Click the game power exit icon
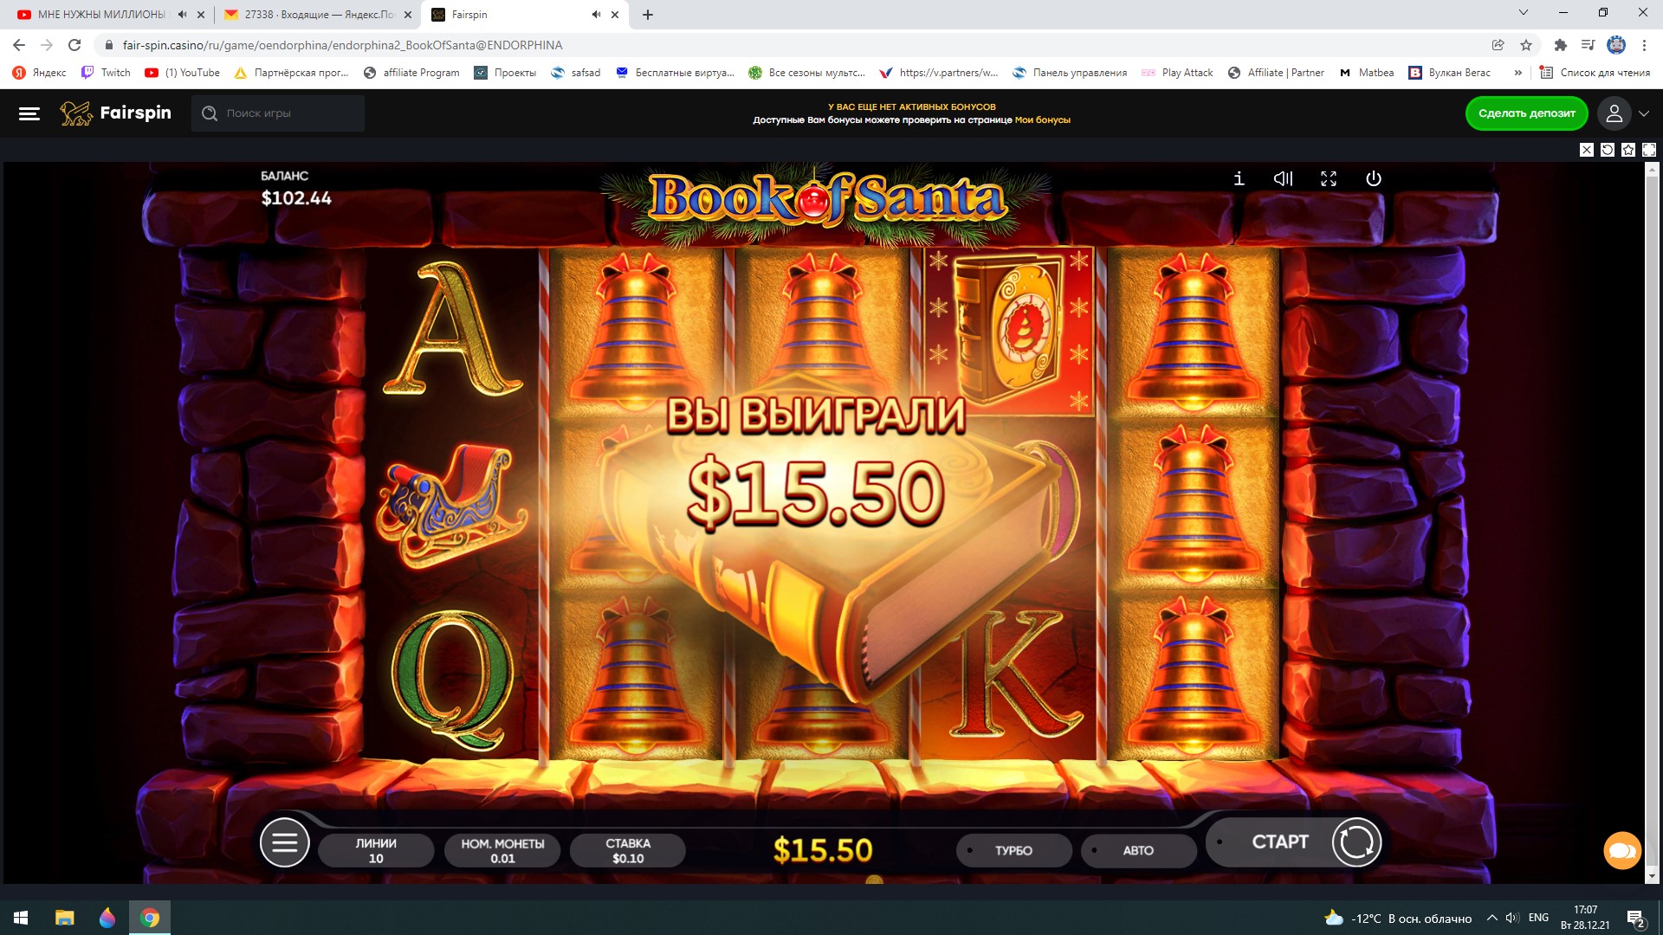The height and width of the screenshot is (935, 1663). [1374, 178]
